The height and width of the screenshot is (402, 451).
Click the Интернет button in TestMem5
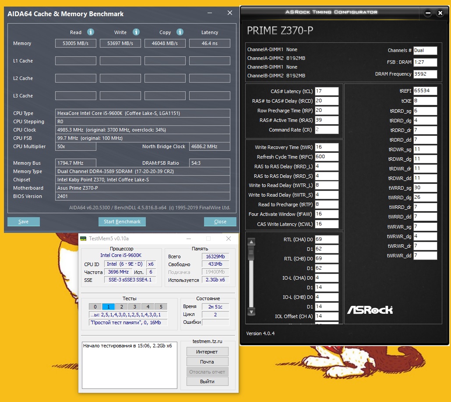[x=208, y=351]
